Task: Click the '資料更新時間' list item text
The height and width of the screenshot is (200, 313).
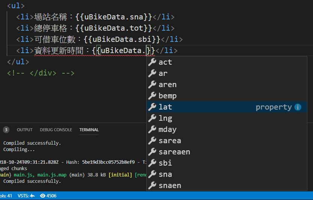Action: click(x=59, y=50)
